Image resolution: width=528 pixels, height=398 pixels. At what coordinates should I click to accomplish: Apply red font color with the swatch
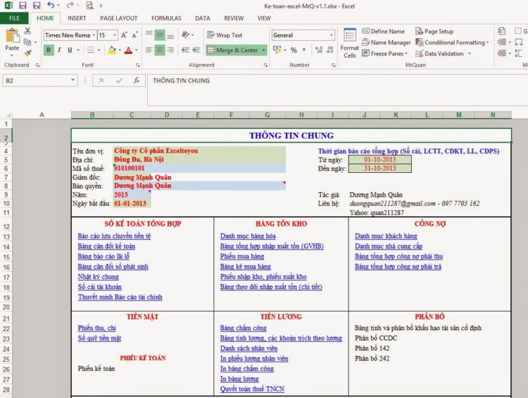(x=128, y=51)
